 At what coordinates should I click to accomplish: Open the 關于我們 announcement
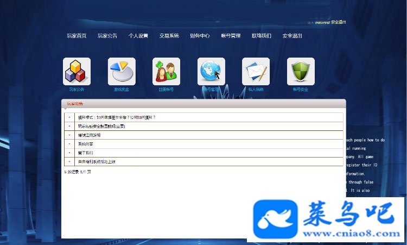[x=85, y=153]
